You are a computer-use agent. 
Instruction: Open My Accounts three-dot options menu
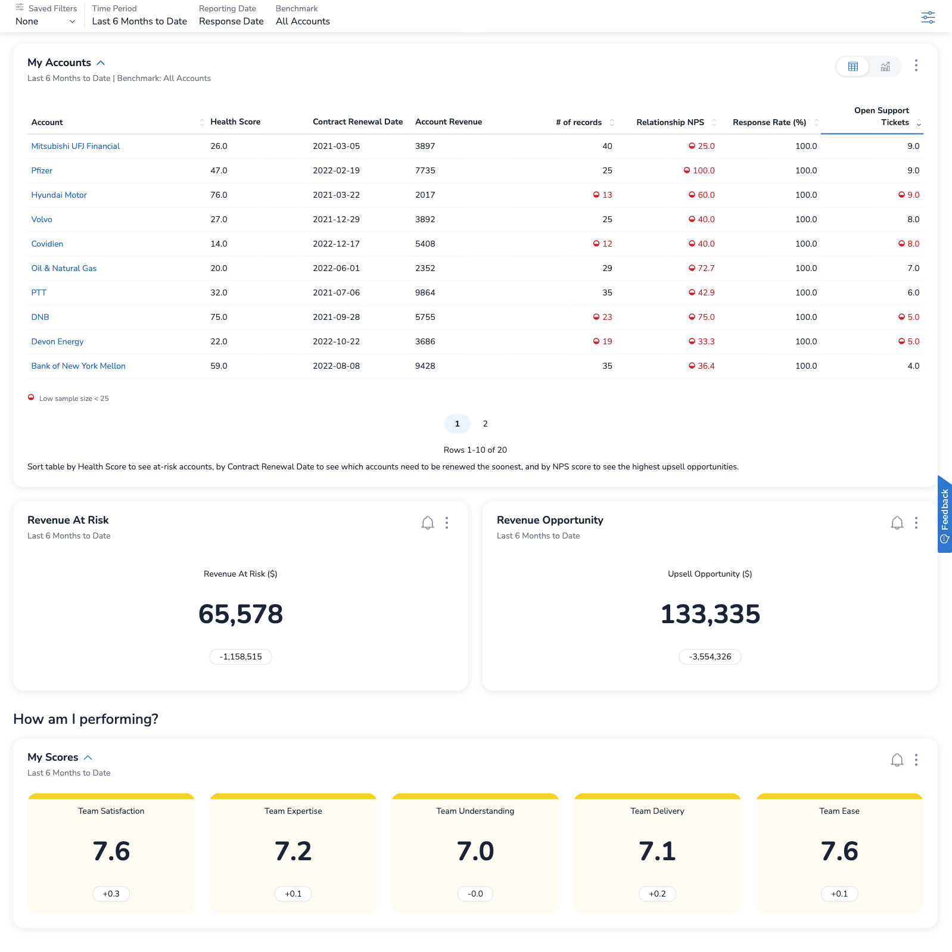pyautogui.click(x=916, y=66)
